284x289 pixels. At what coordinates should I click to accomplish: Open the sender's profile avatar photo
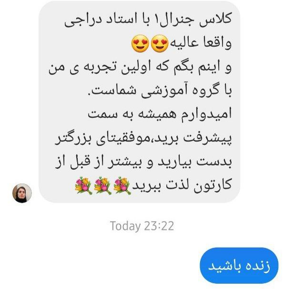pos(22,193)
